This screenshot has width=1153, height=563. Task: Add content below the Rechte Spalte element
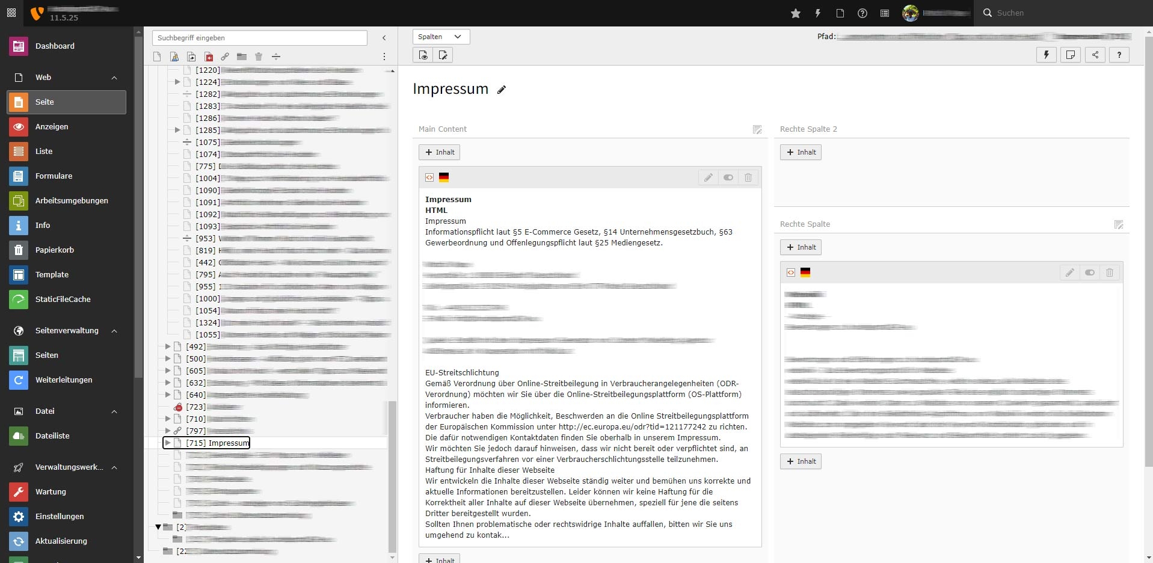tap(801, 461)
